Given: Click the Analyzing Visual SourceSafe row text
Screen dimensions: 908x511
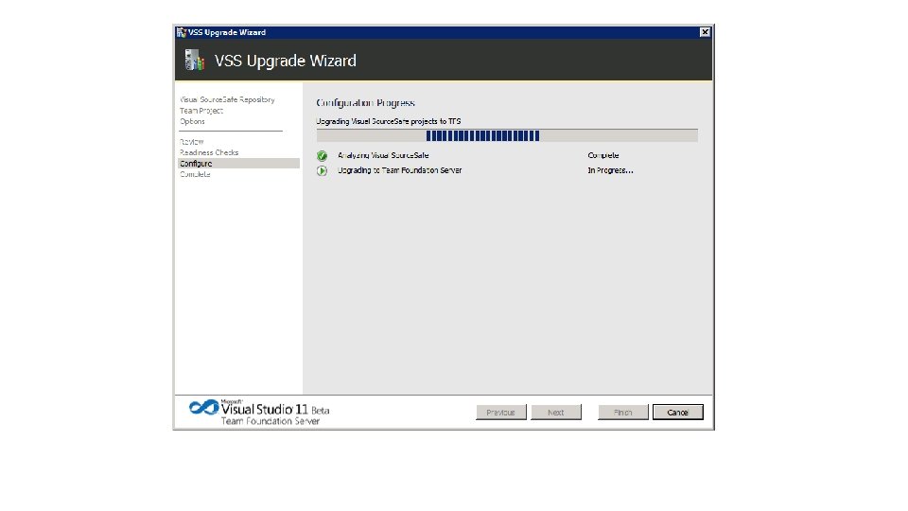Looking at the screenshot, I should point(383,156).
